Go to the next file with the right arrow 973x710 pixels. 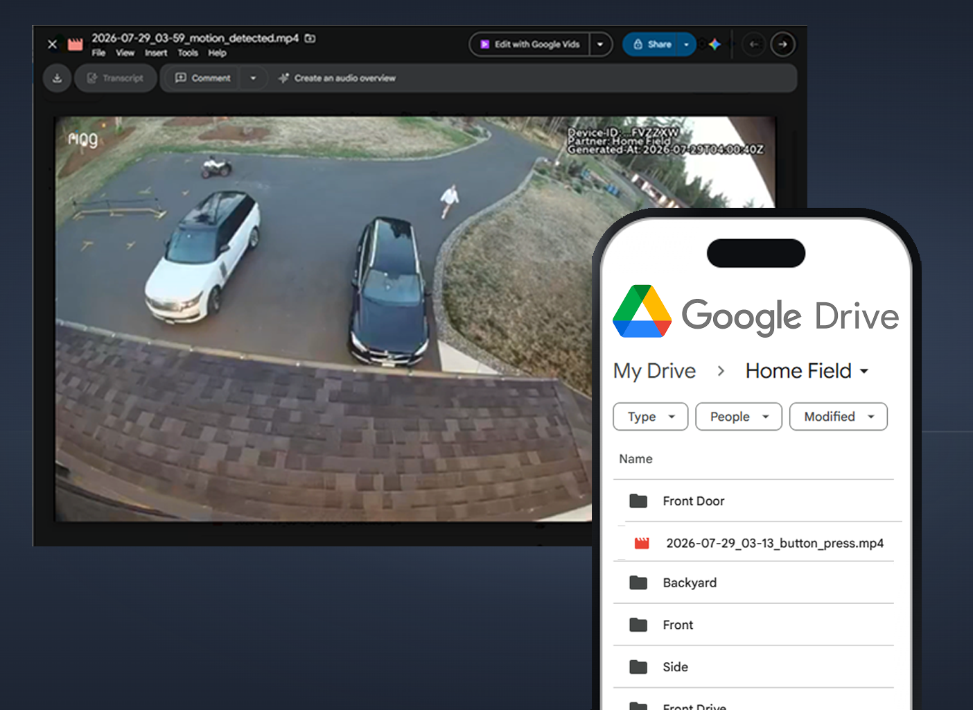click(782, 44)
